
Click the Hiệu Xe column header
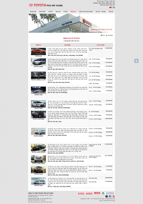pyautogui.click(x=38, y=45)
